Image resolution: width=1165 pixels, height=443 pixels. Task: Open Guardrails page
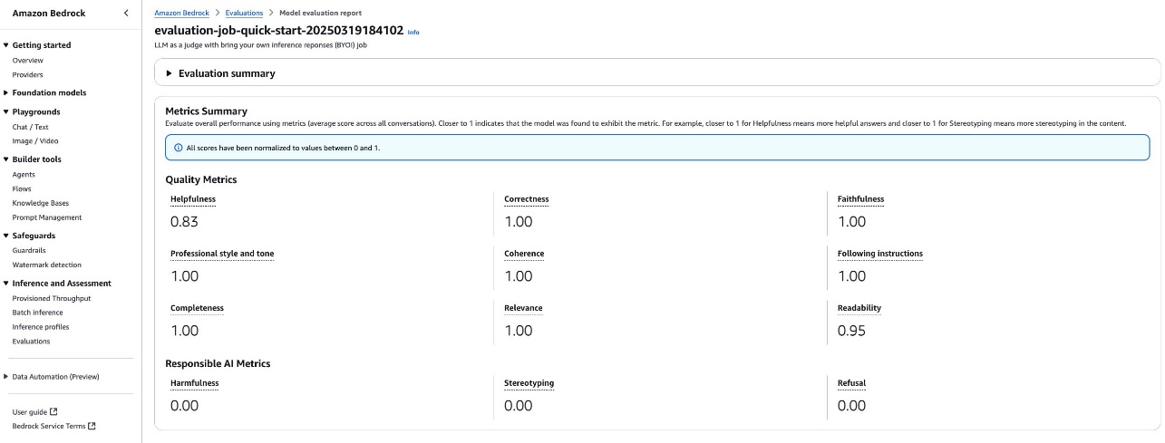tap(28, 250)
